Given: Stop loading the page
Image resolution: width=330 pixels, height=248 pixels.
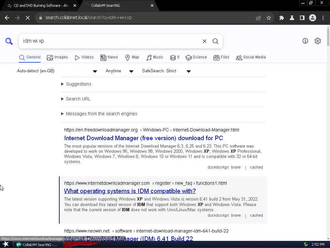Looking at the screenshot, I should coord(28,18).
